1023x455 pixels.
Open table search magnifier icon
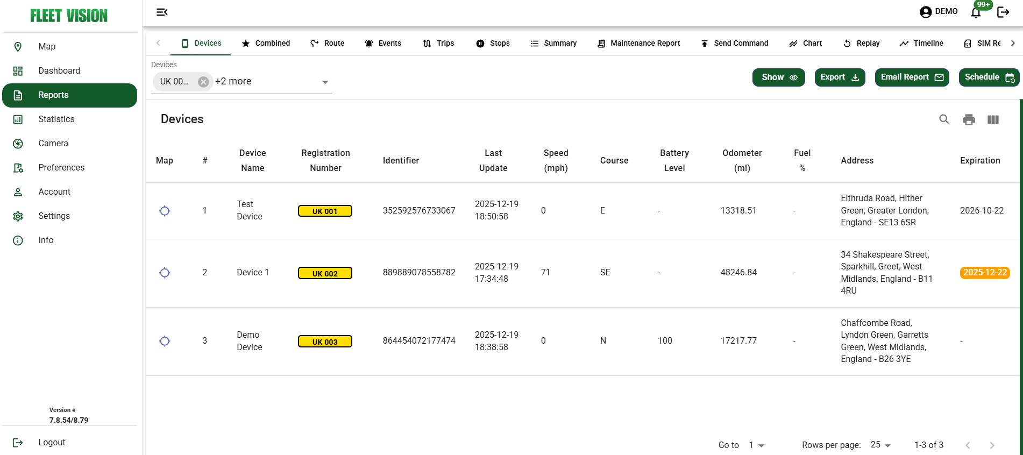(944, 119)
